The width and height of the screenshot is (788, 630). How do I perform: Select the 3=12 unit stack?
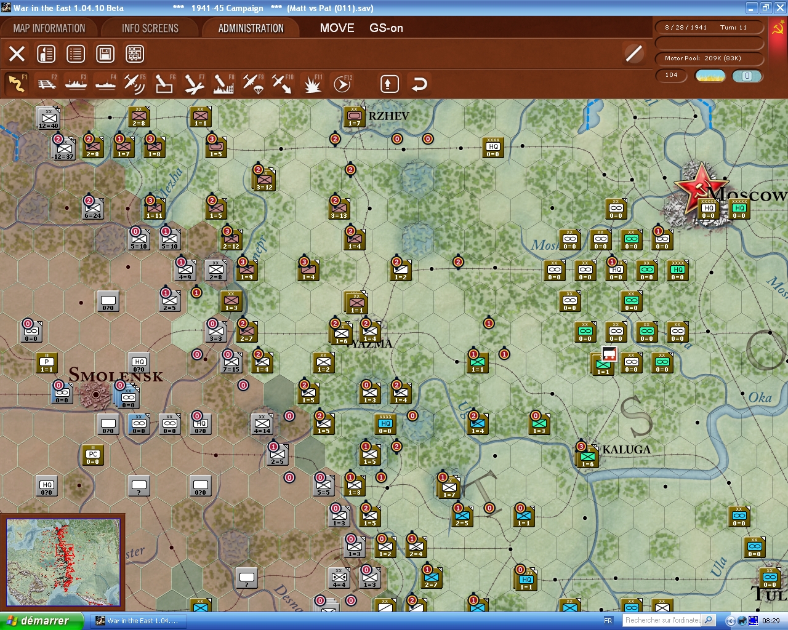click(x=263, y=178)
